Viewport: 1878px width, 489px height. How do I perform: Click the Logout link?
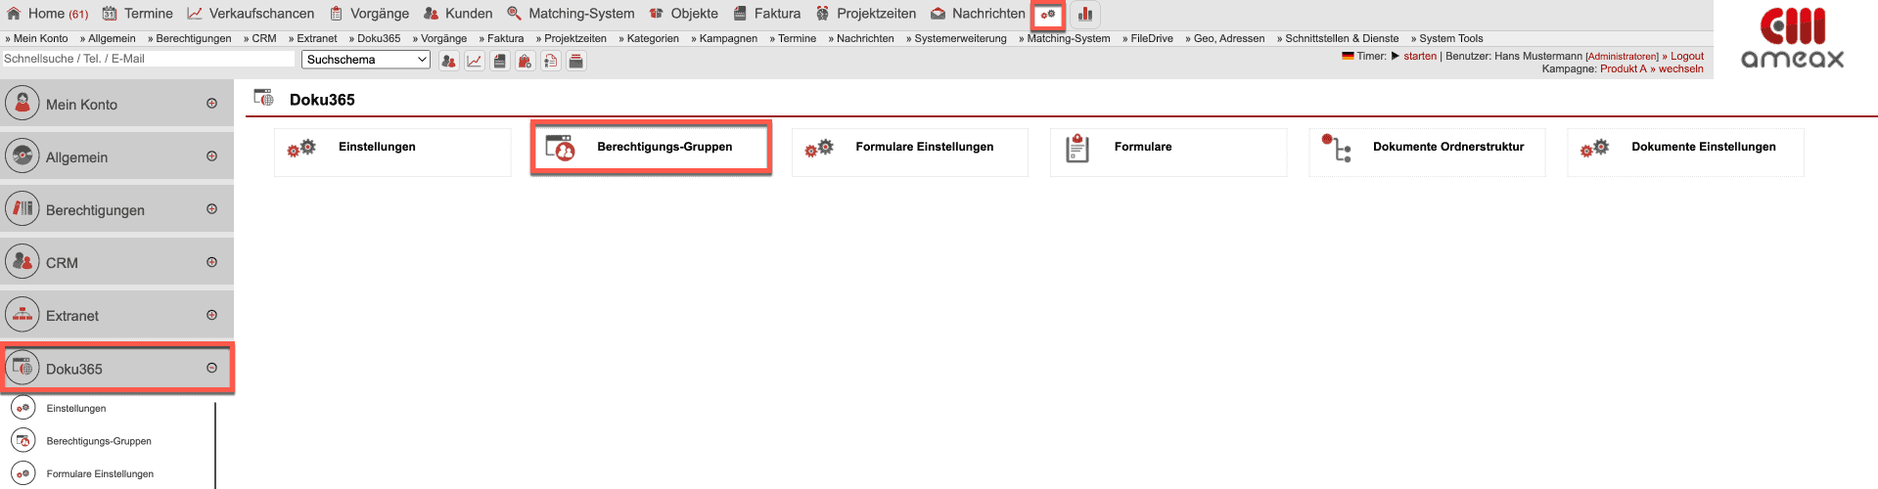[1686, 57]
